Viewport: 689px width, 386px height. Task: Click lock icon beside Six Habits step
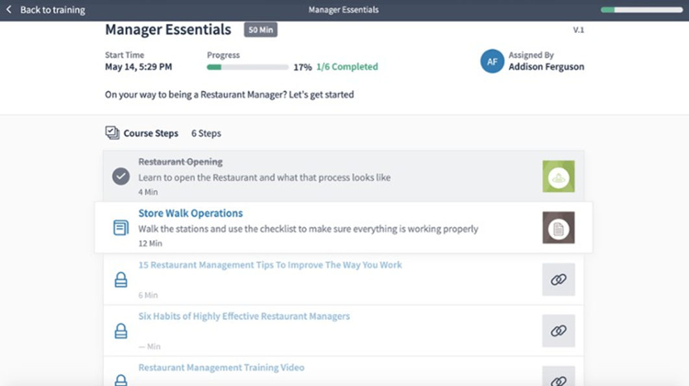121,331
